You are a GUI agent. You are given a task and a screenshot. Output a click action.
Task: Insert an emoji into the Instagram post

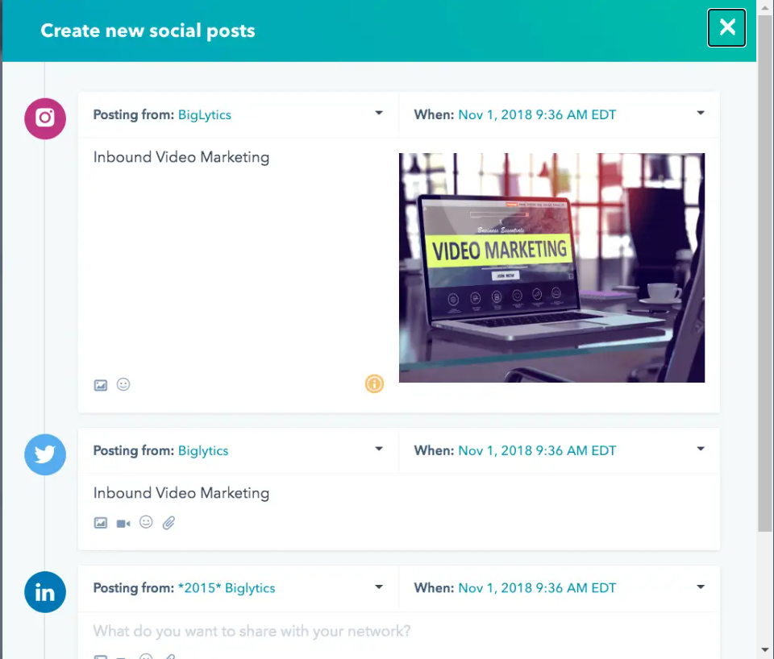click(123, 384)
